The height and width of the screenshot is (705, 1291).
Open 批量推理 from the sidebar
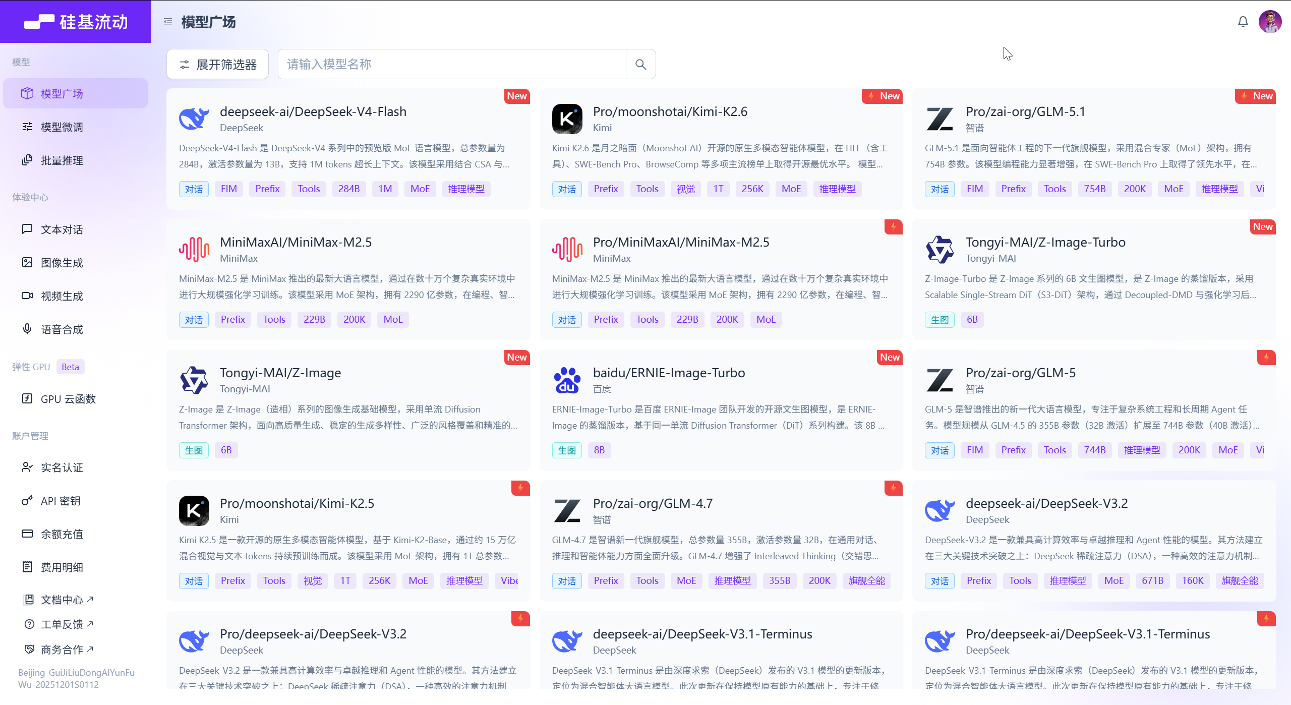[76, 160]
